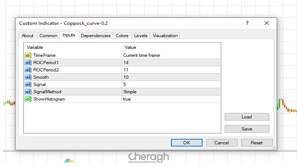Open the Levels tab

(x=141, y=36)
